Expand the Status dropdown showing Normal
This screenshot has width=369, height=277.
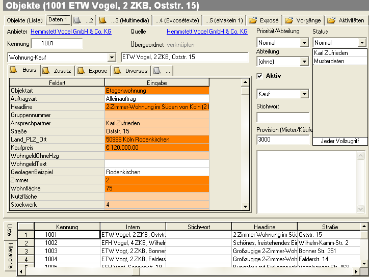coord(362,43)
